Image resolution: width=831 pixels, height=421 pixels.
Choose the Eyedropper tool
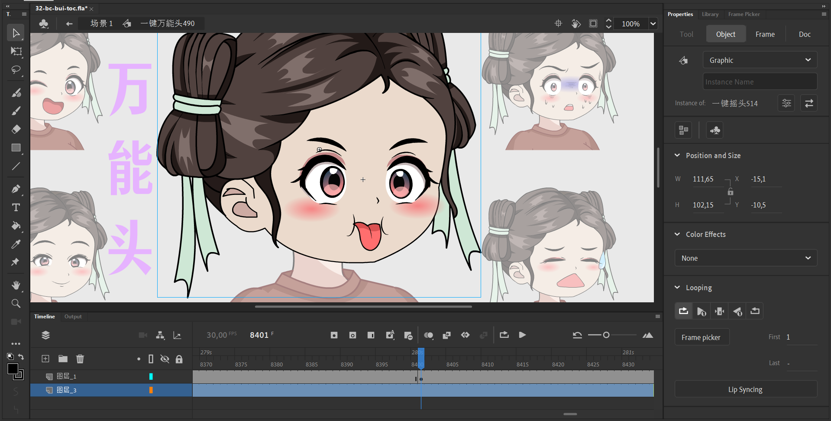click(16, 244)
